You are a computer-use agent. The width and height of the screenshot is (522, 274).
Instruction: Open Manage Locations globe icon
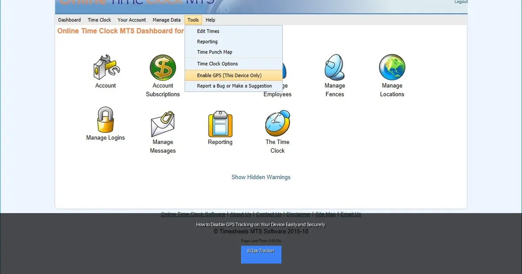(x=392, y=67)
